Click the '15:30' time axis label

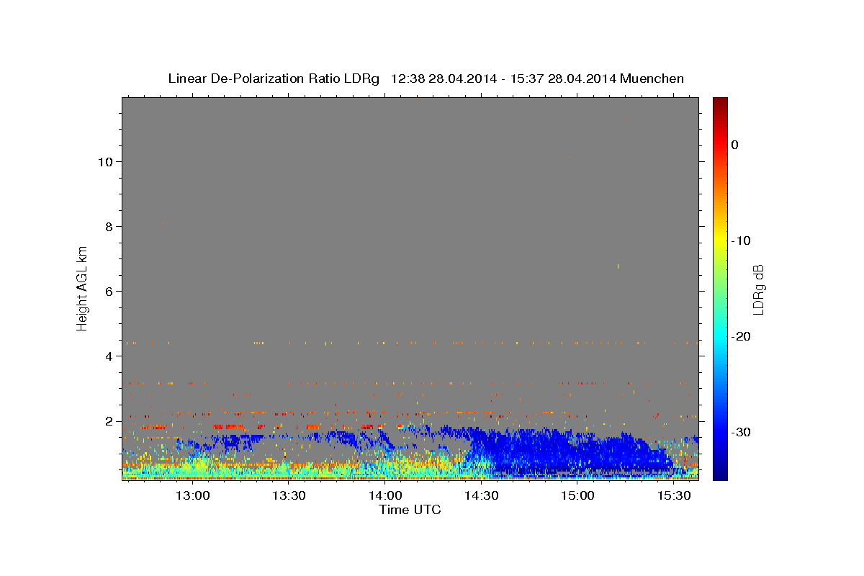point(673,496)
